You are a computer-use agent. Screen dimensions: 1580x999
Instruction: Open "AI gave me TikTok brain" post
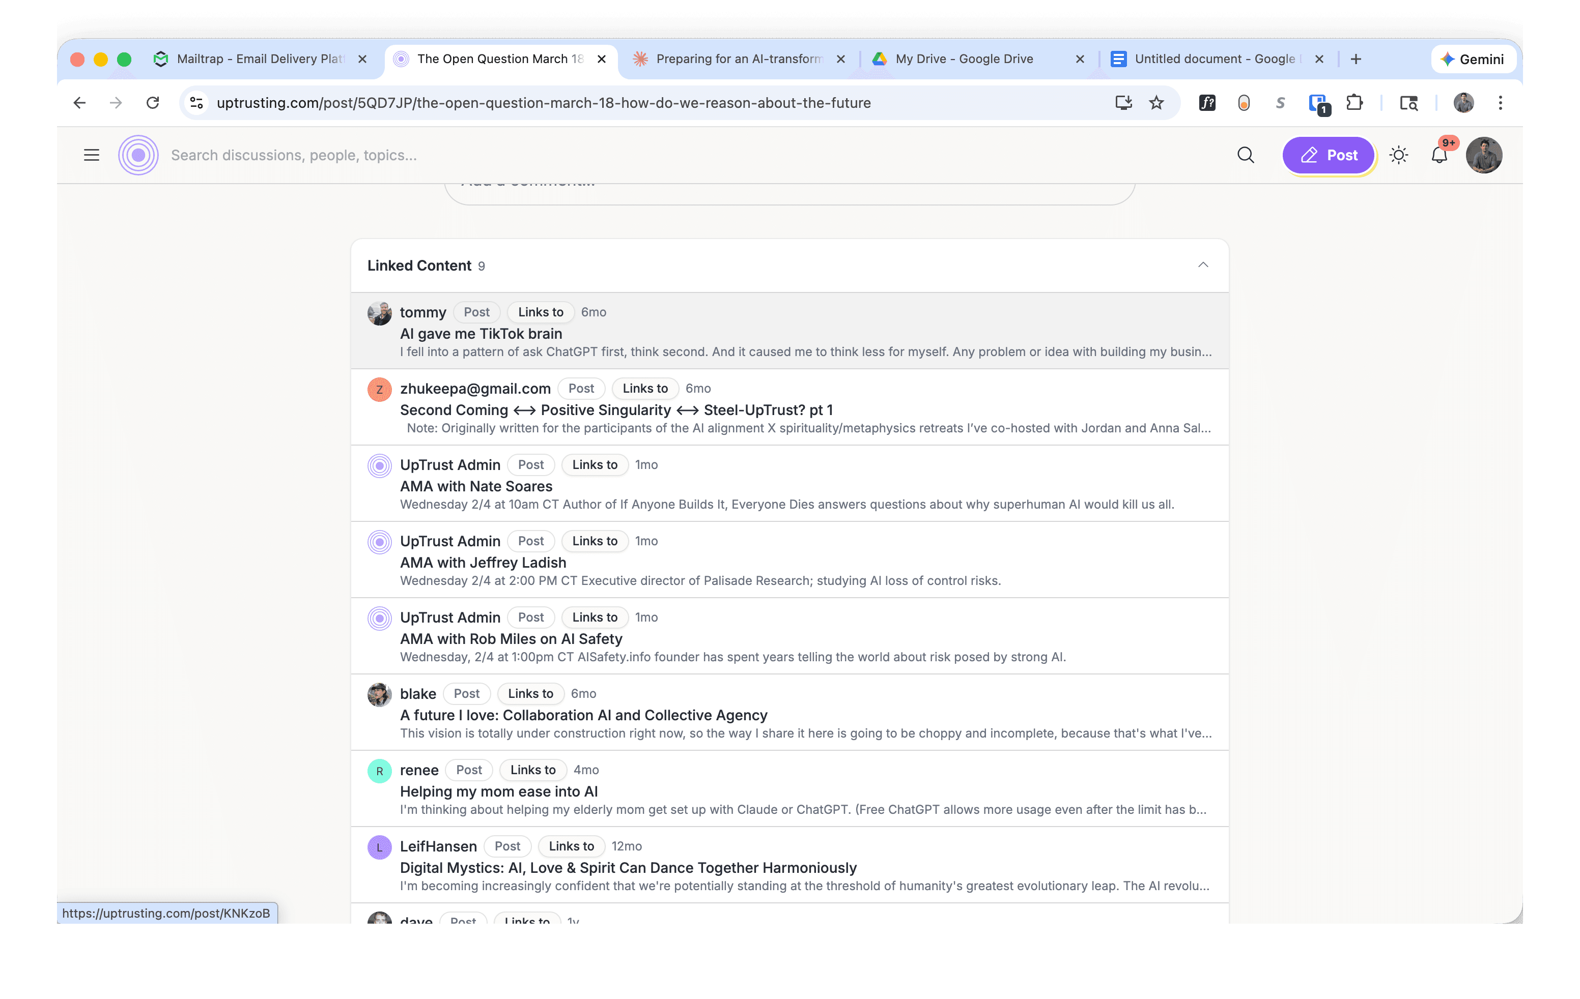(481, 334)
